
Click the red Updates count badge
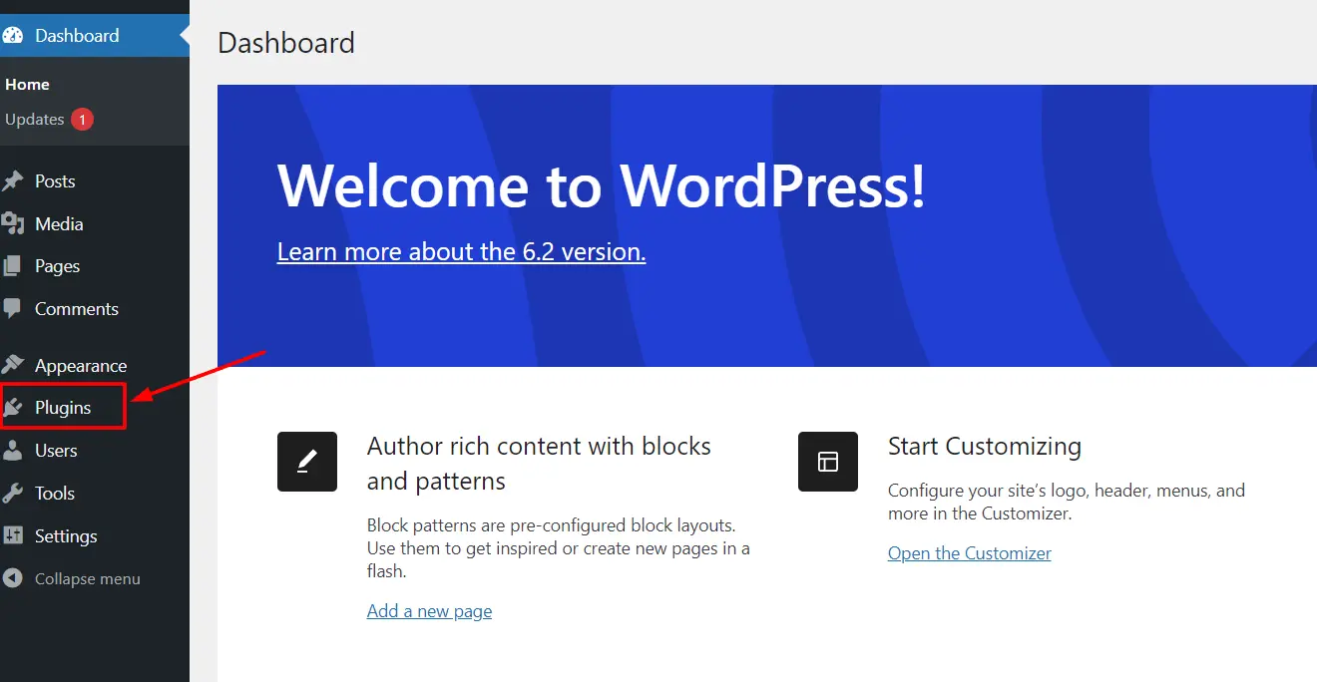(82, 120)
